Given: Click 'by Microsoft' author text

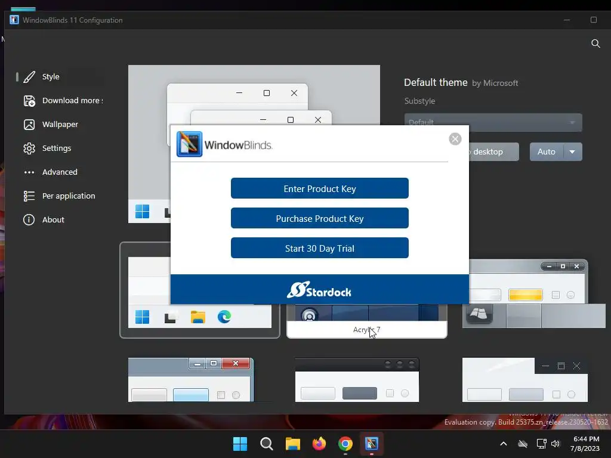Looking at the screenshot, I should point(495,83).
